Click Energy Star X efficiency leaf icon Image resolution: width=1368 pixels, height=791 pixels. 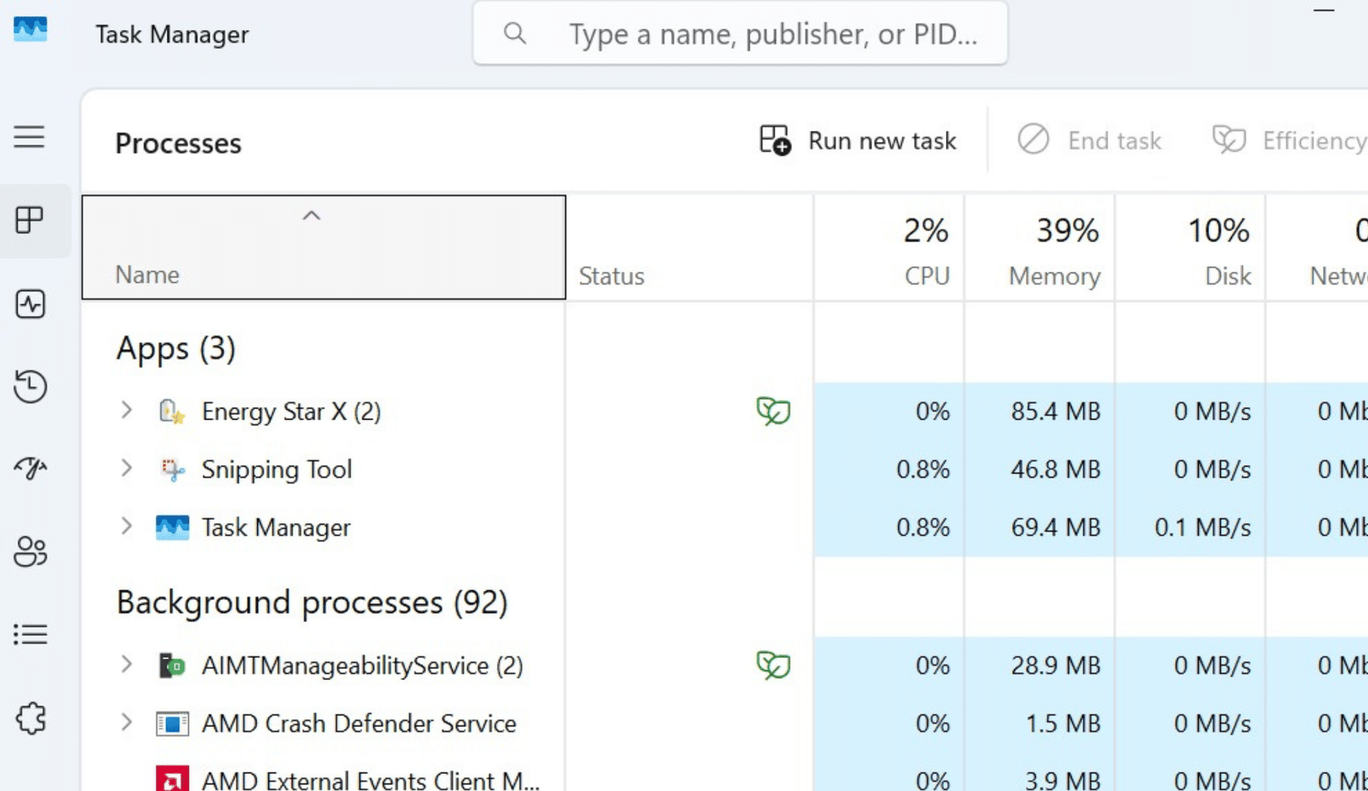[773, 411]
